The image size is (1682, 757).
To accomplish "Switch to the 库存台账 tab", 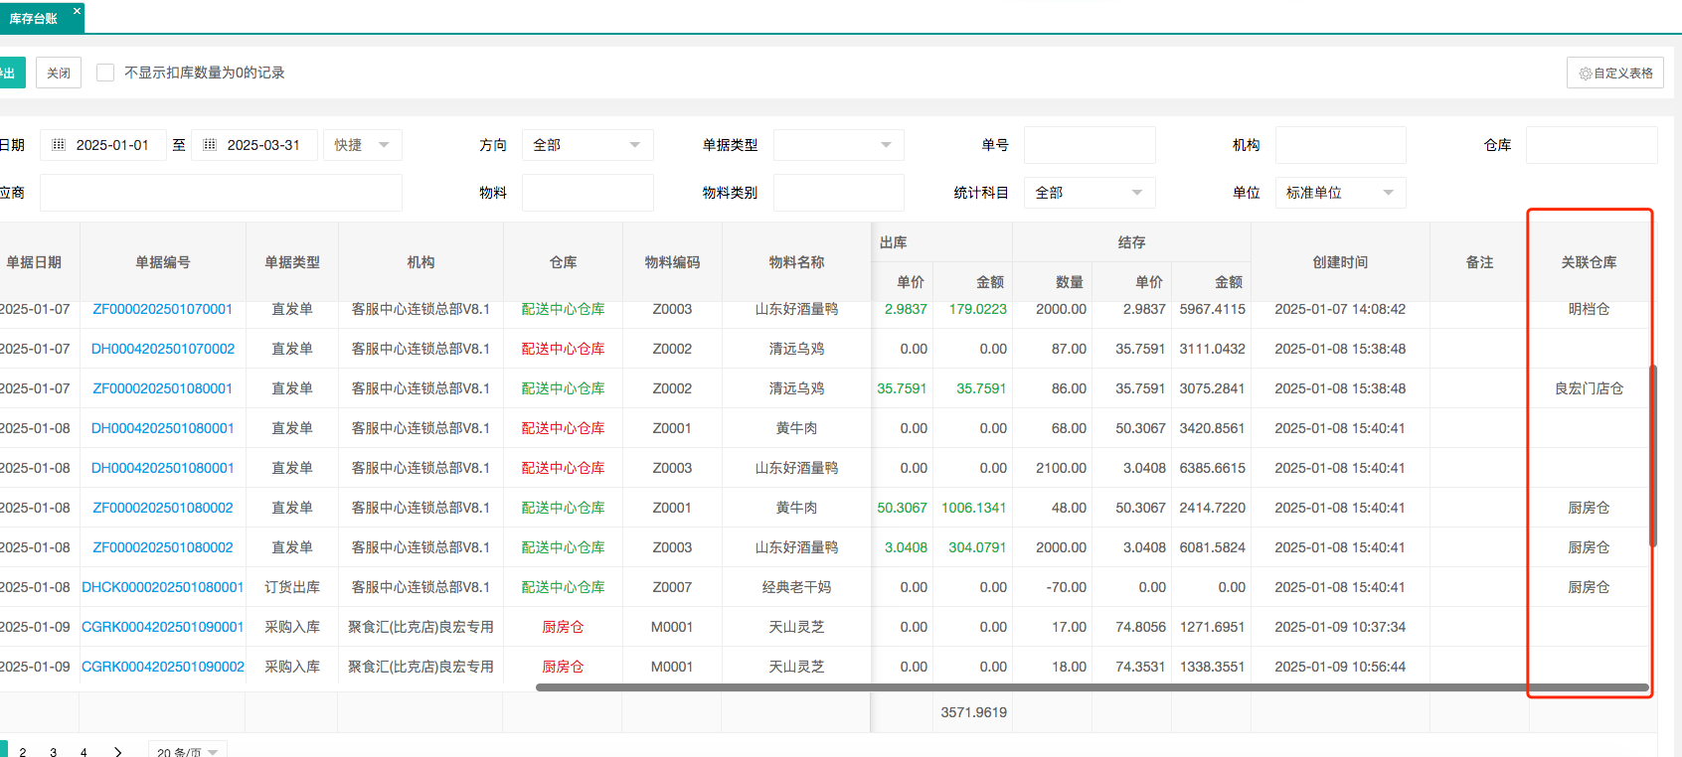I will [x=34, y=19].
